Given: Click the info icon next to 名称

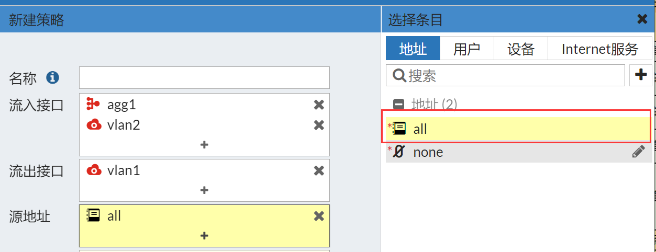Looking at the screenshot, I should (x=52, y=78).
